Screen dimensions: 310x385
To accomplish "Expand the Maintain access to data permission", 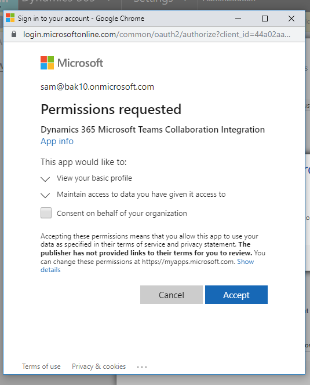I will pyautogui.click(x=45, y=195).
